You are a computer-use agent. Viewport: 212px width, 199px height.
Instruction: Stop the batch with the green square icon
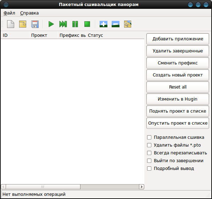(87, 24)
